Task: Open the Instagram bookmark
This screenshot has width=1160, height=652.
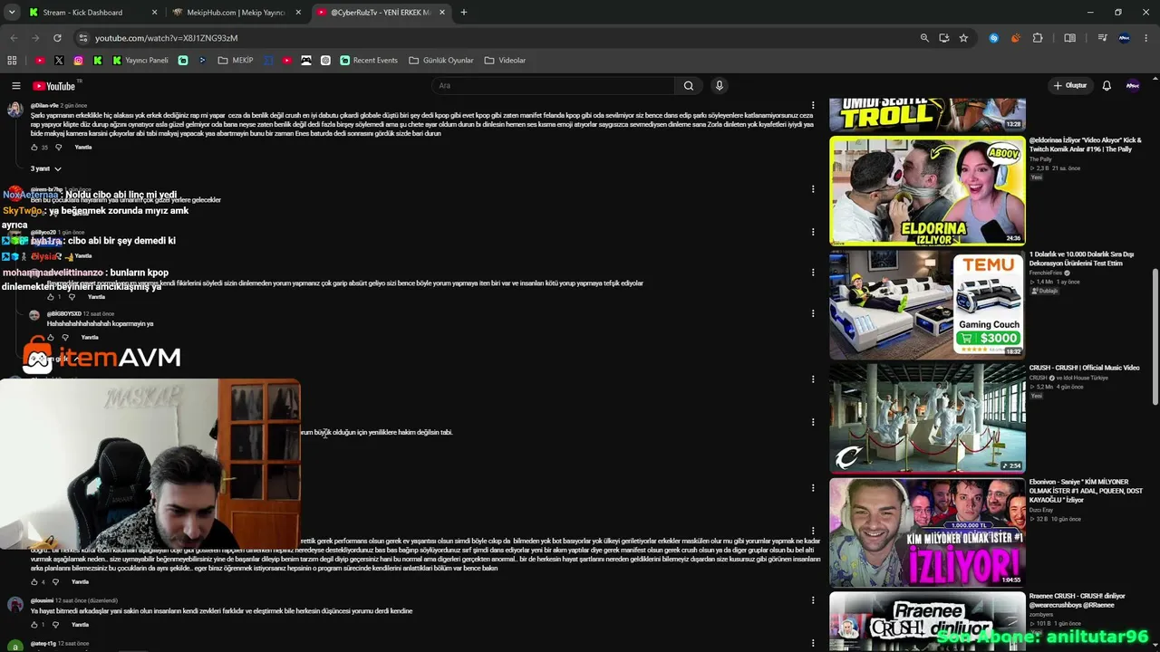Action: coord(79,61)
